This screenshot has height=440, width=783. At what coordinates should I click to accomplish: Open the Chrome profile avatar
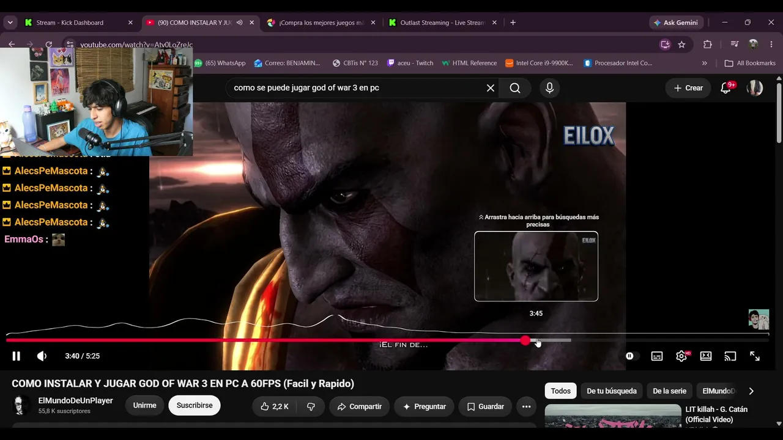pos(753,45)
